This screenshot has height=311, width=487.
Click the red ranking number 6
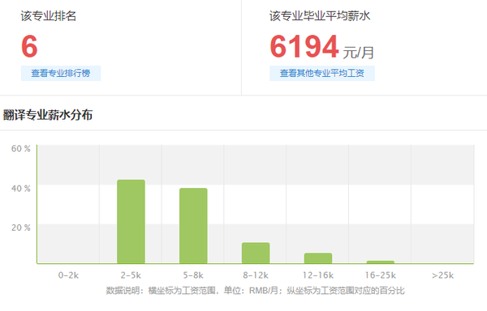29,46
